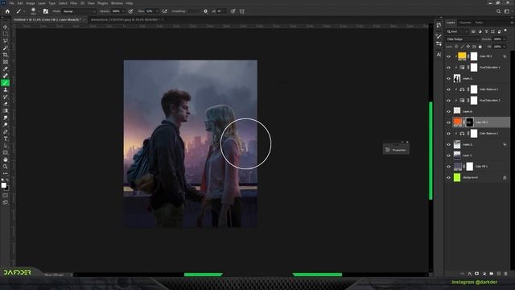The image size is (515, 290).
Task: Select the Eraser tool
Action: click(6, 104)
